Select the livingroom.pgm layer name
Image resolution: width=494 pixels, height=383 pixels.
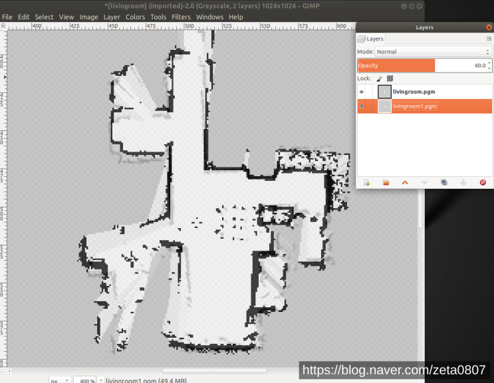coord(414,92)
